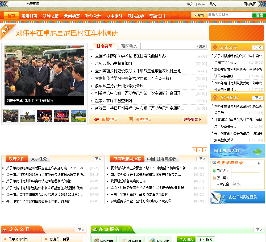
Task: Focus the 用户名 username field
Action: pos(246,170)
